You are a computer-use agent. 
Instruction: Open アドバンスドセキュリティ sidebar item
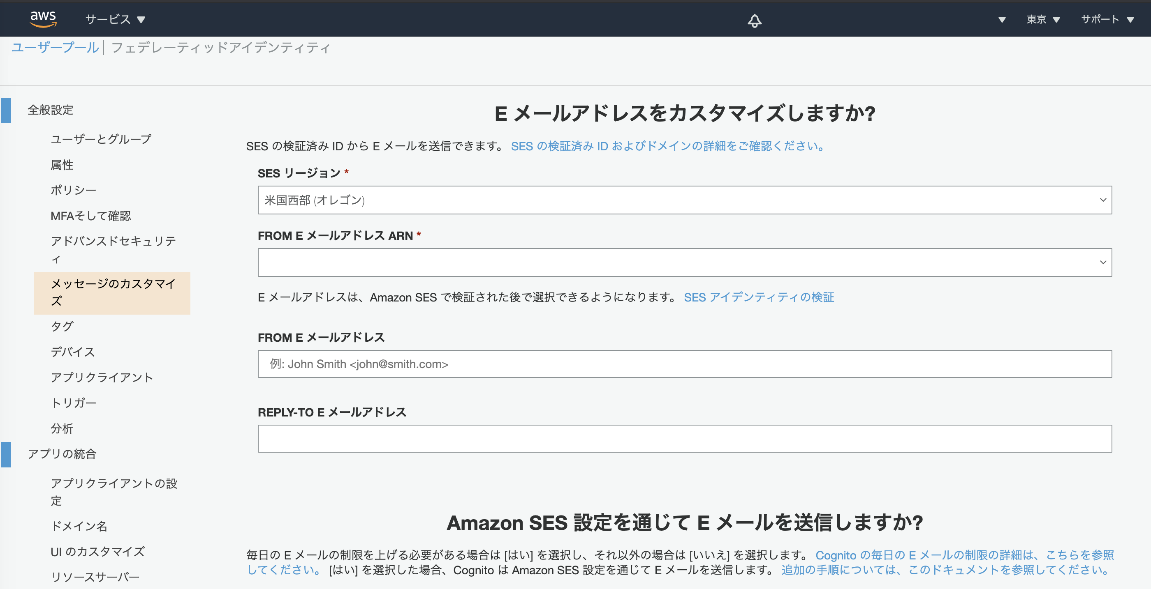pyautogui.click(x=113, y=250)
